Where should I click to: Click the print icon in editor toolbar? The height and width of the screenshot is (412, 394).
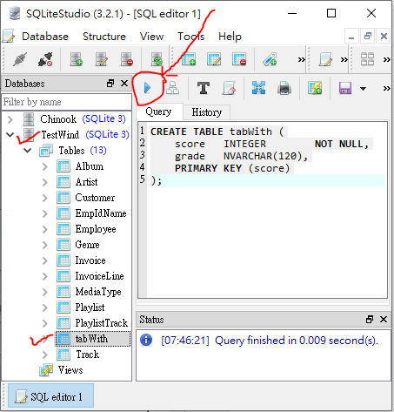coord(284,88)
